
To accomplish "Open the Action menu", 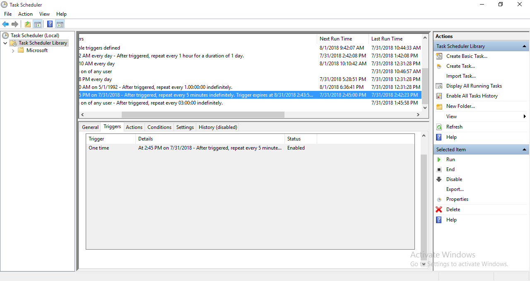I will (25, 14).
